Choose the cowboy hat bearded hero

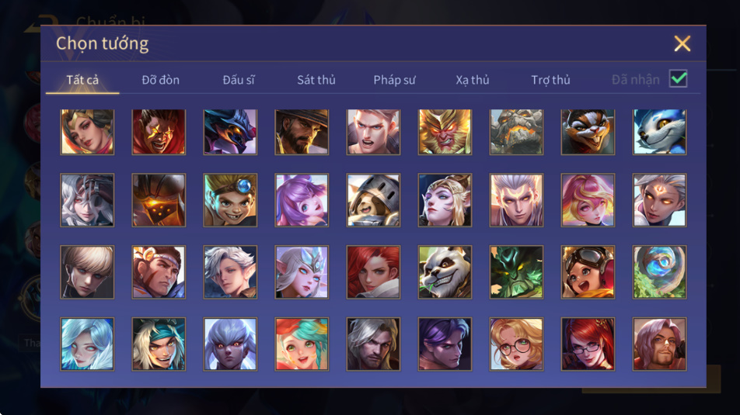302,132
